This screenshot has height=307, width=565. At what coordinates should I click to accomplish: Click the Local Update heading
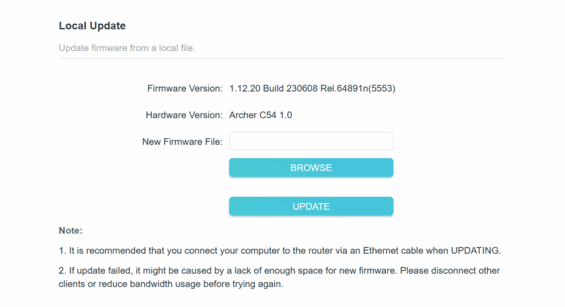(92, 26)
